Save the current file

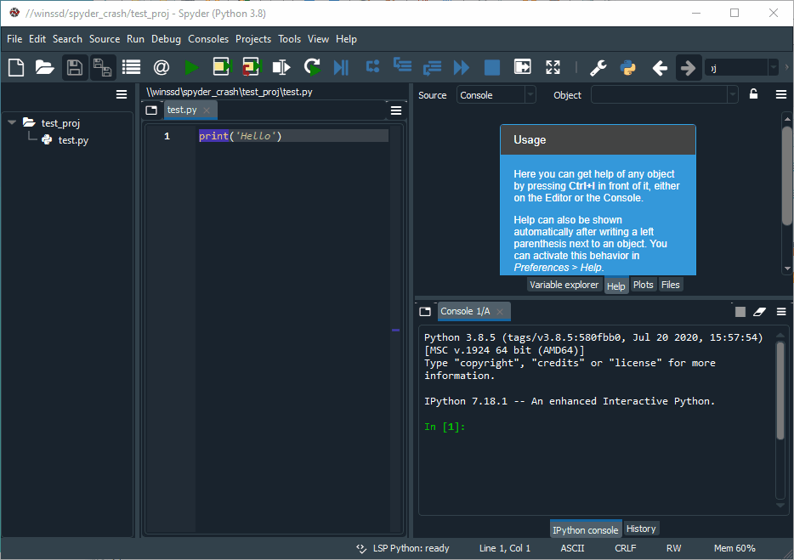click(75, 67)
